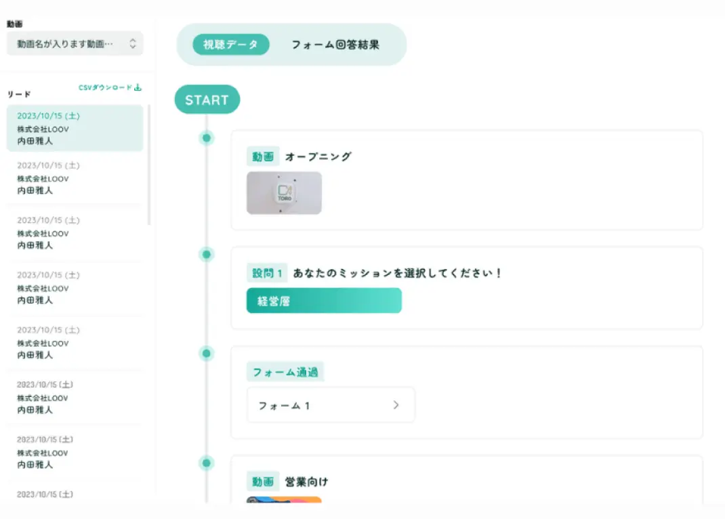Click the START node at the timeline top

(207, 100)
